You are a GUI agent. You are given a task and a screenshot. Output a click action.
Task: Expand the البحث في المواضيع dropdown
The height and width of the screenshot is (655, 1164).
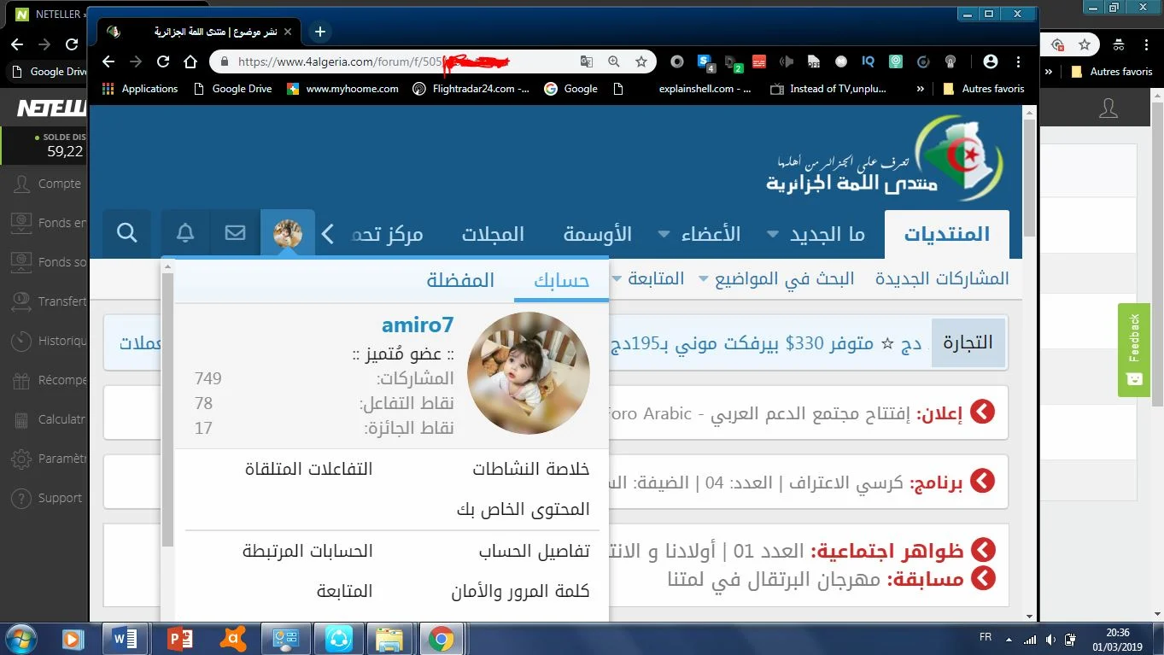(x=705, y=279)
